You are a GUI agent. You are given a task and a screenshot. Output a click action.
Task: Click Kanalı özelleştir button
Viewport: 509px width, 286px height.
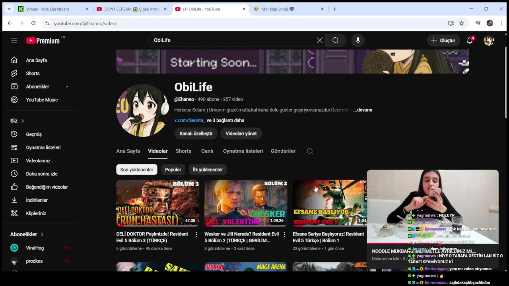pos(196,133)
